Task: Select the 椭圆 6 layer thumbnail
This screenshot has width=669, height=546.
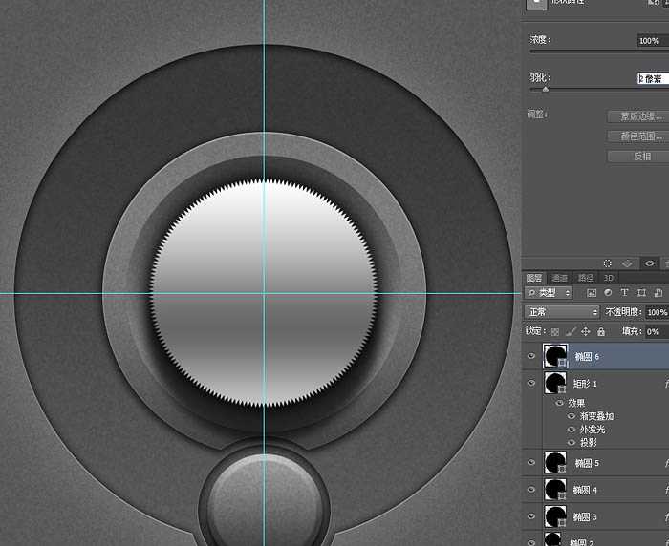Action: coord(555,356)
